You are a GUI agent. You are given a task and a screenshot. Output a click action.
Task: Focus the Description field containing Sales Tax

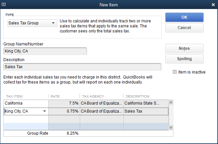point(82,67)
